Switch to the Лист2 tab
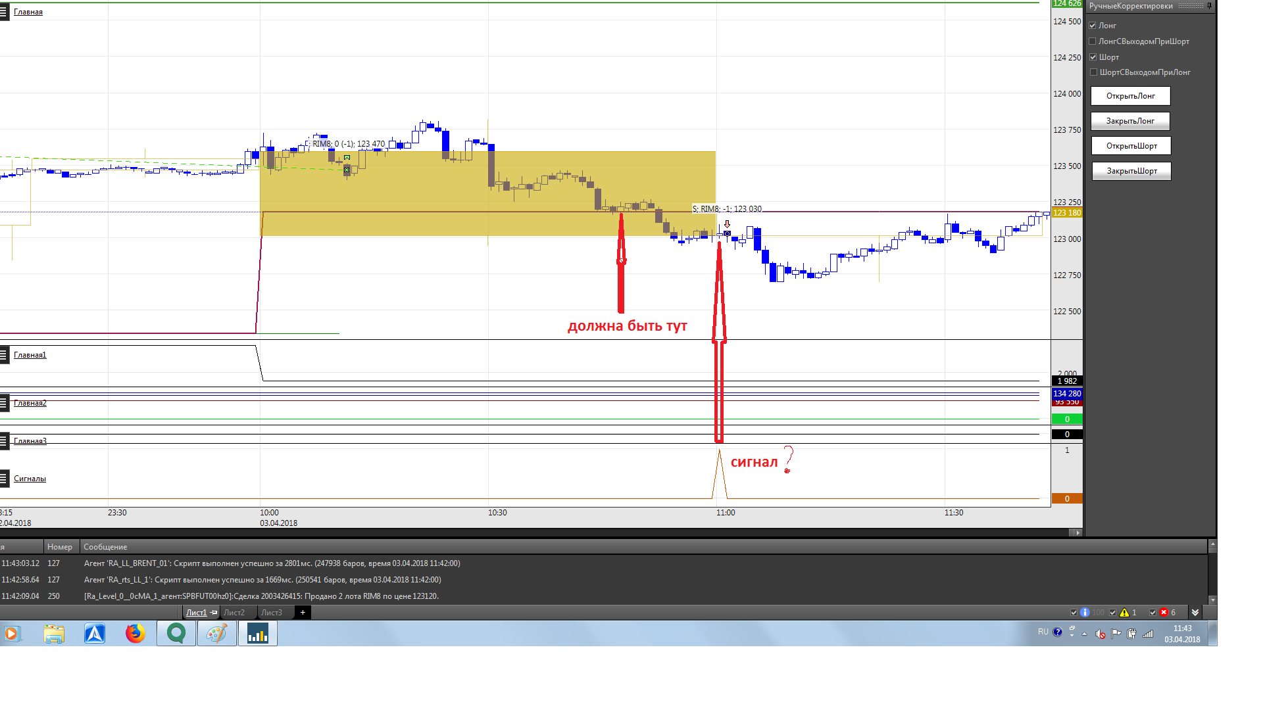Image resolution: width=1263 pixels, height=710 pixels. 234,613
